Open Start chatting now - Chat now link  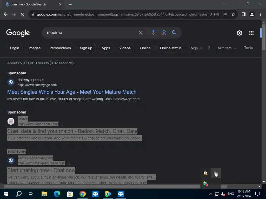41,170
